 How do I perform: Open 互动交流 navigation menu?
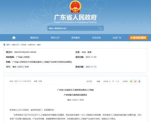point(96,38)
